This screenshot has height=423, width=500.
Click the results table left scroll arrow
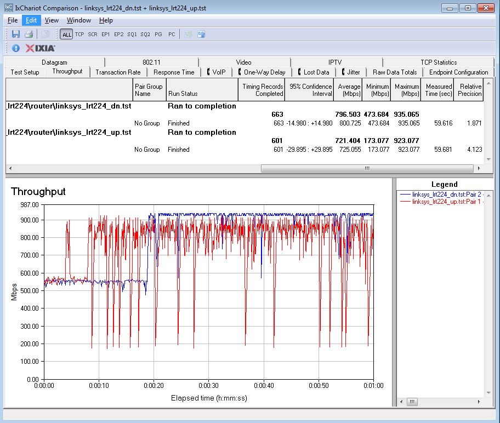click(10, 168)
